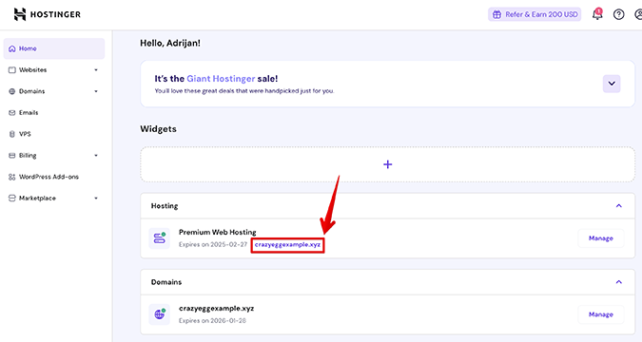Click the Giant Hostinger sale text
Viewport: 642px width, 342px height.
pos(216,79)
